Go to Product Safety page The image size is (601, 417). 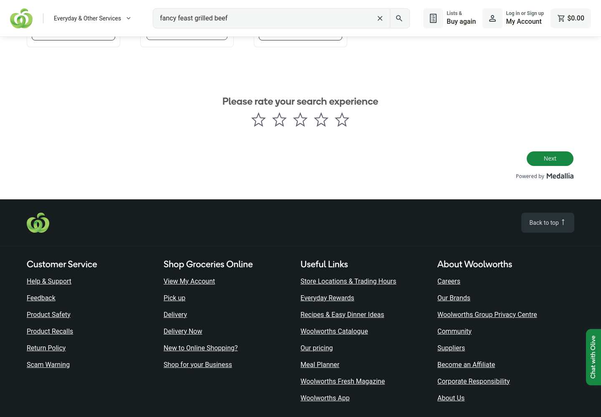48,314
